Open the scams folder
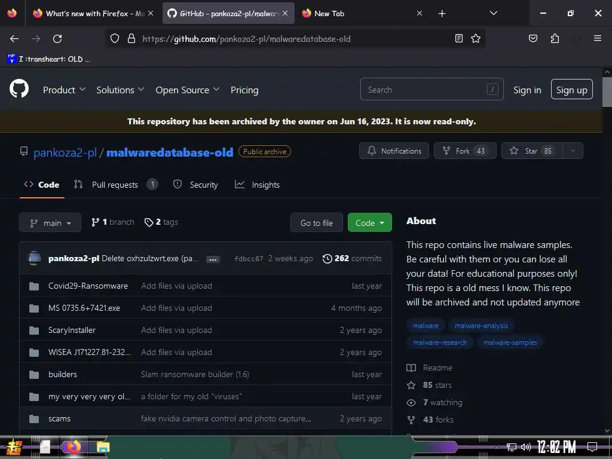 point(59,418)
